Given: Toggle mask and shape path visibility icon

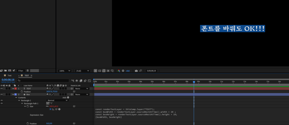Looking at the screenshot, I should [104, 71].
